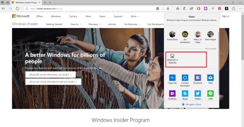This screenshot has width=244, height=127.
Task: Choose the Mail share option
Action: coord(210,78)
